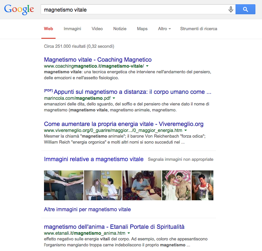
Task: Click the Google logo
Action: pyautogui.click(x=19, y=10)
